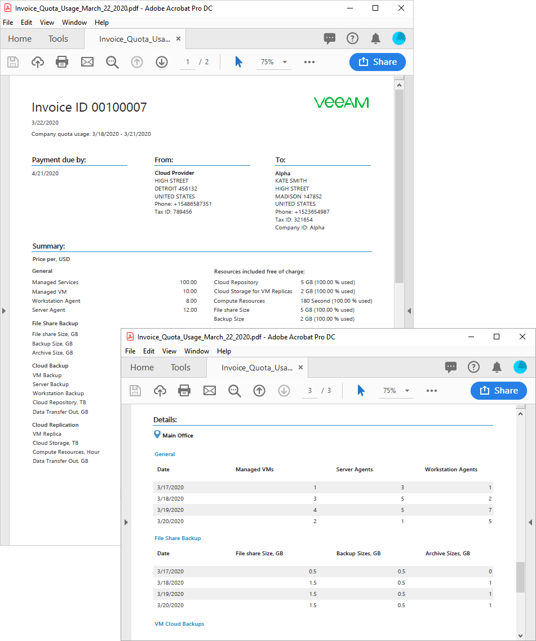Switch to the Tools tab in the front window
This screenshot has height=641, width=536.
tap(180, 368)
